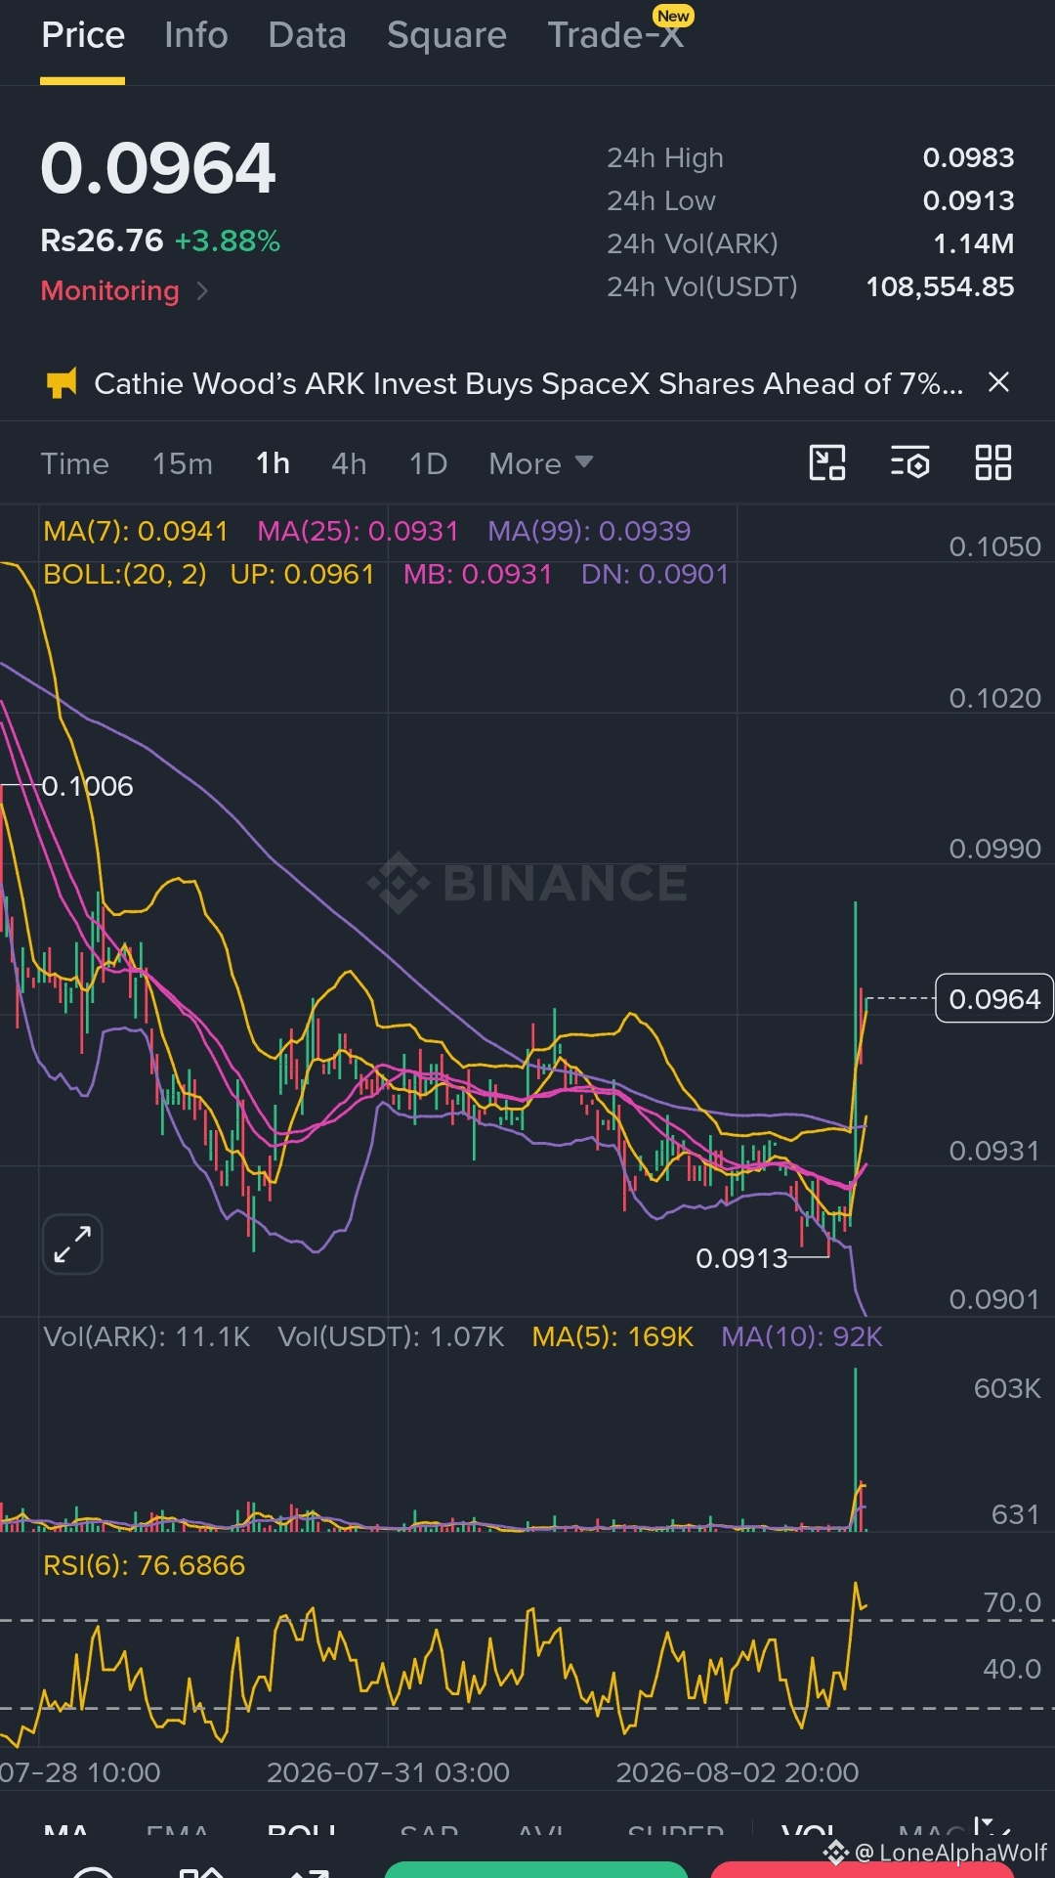Toggle the EMA indicator at bottom row
Viewport: 1055px width, 1878px height.
point(177,1831)
